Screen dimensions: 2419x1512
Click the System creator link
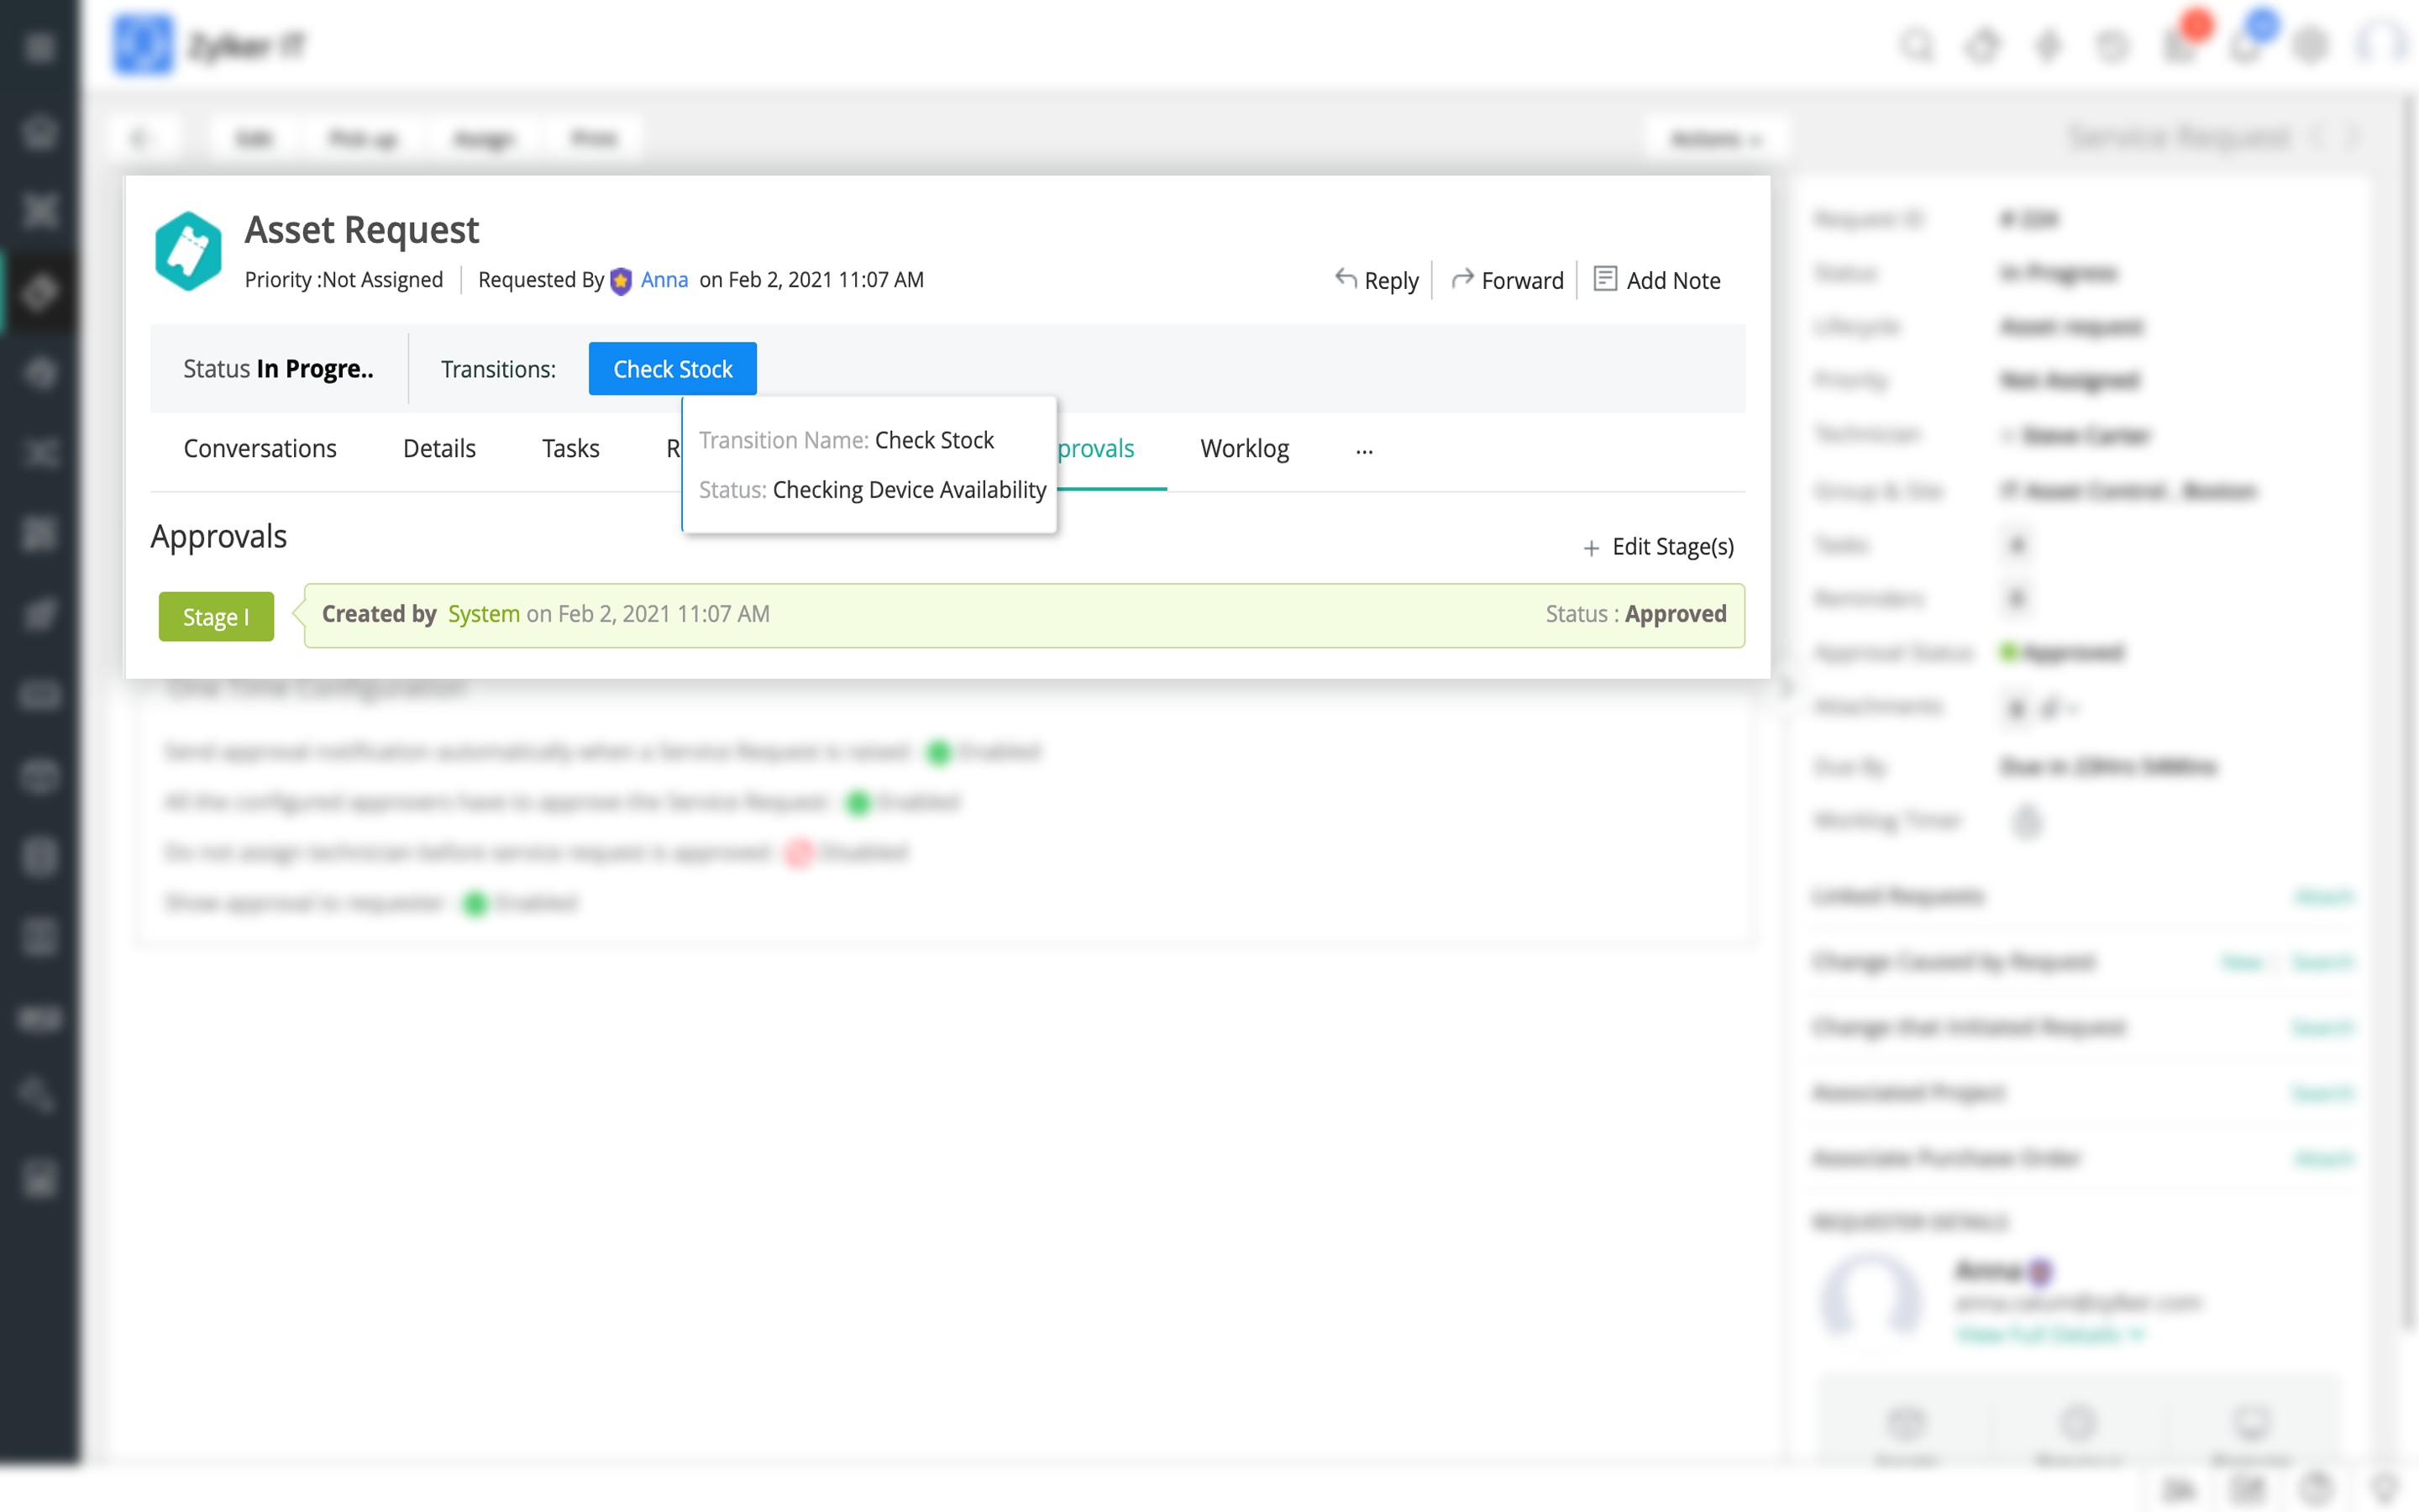pyautogui.click(x=483, y=614)
